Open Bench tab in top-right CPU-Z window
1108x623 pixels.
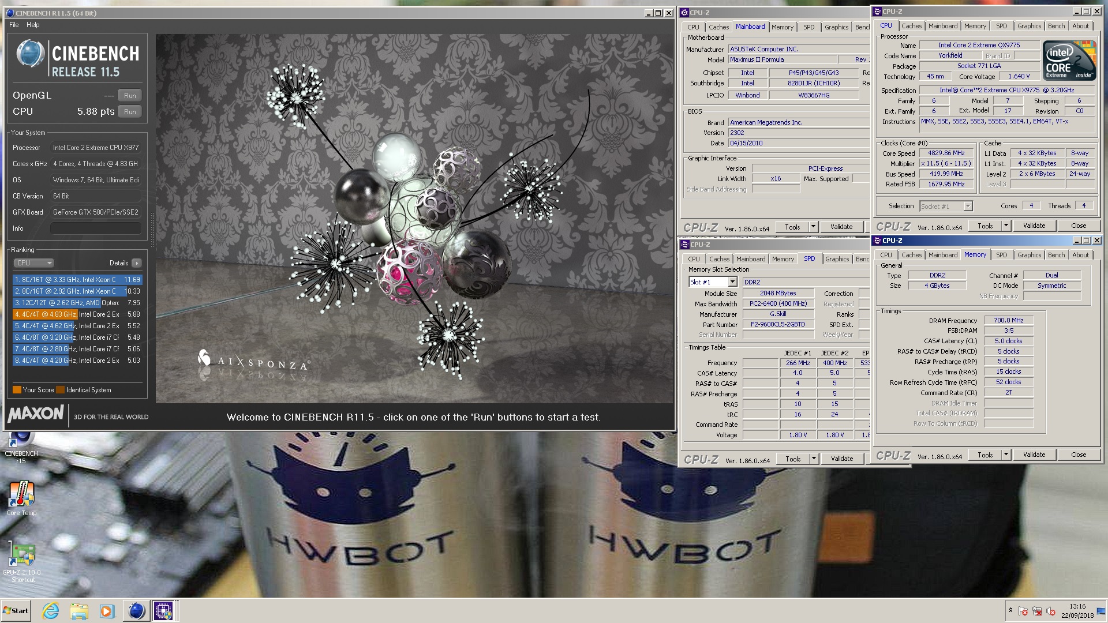1056,26
